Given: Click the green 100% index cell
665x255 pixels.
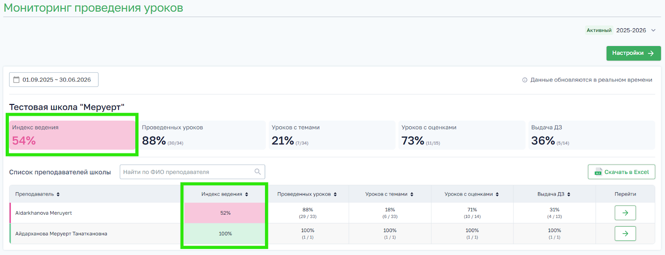Looking at the screenshot, I should coord(225,234).
